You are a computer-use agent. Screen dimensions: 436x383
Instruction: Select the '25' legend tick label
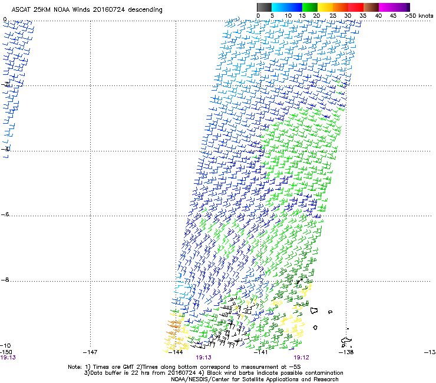point(333,16)
